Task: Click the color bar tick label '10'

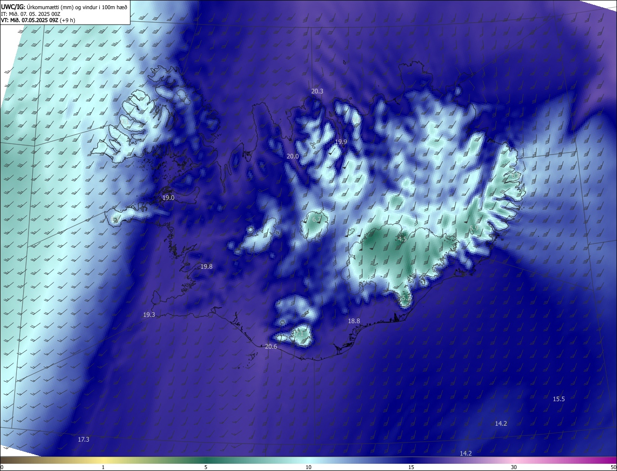Action: [x=308, y=467]
